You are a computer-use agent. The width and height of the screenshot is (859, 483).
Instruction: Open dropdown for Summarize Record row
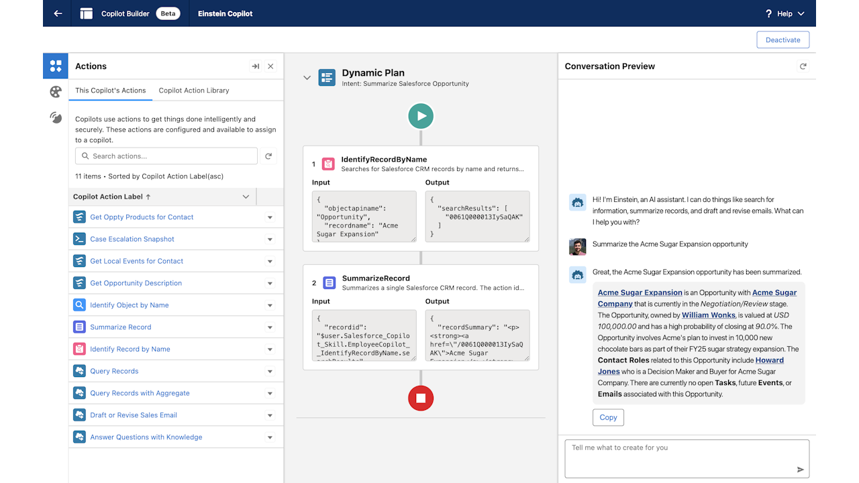(270, 327)
